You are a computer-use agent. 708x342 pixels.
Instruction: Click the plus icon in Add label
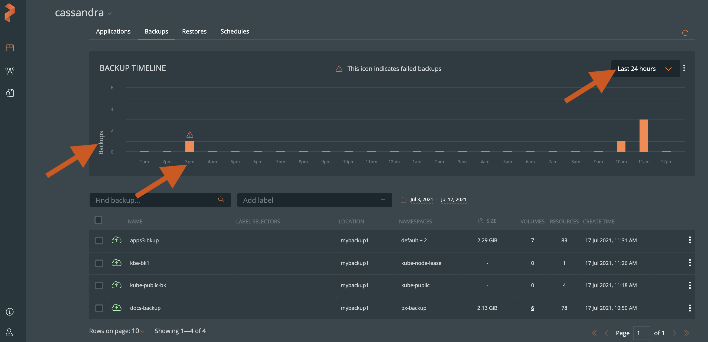(383, 199)
